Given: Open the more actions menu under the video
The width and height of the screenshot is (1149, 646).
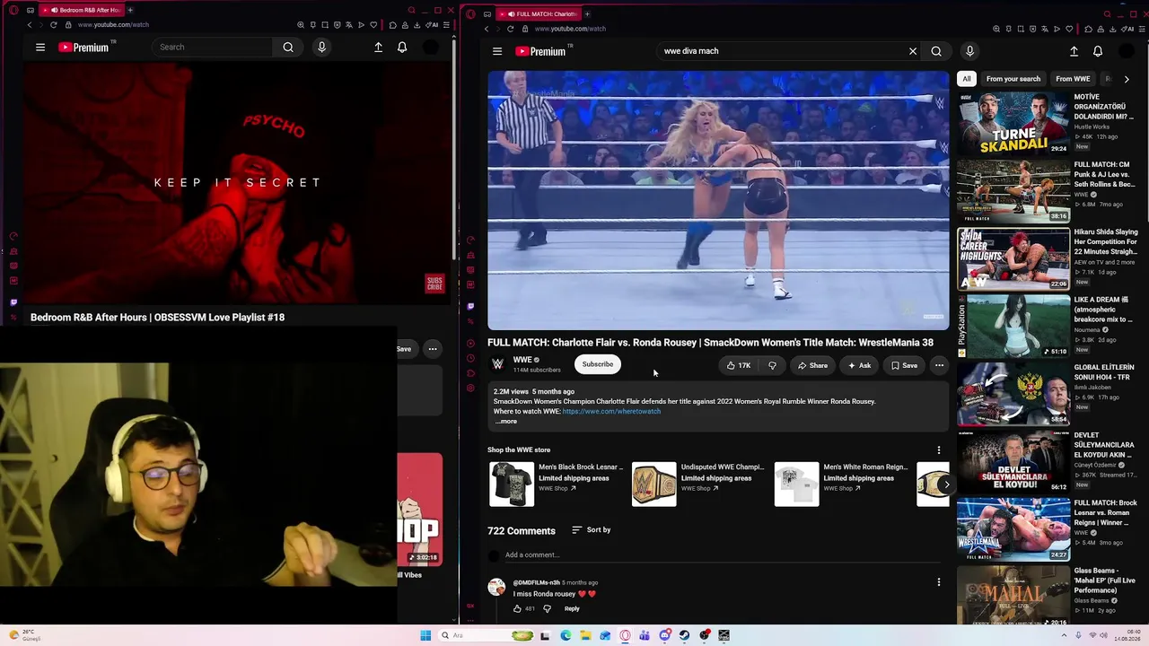Looking at the screenshot, I should click(939, 365).
